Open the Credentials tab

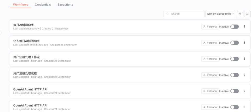[43, 5]
